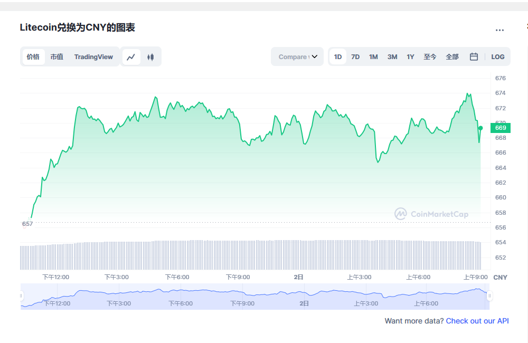Image resolution: width=528 pixels, height=343 pixels.
Task: Open the Compare dropdown
Action: coord(297,56)
